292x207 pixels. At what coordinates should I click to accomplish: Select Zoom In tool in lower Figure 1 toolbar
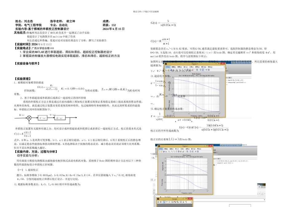click(172, 152)
